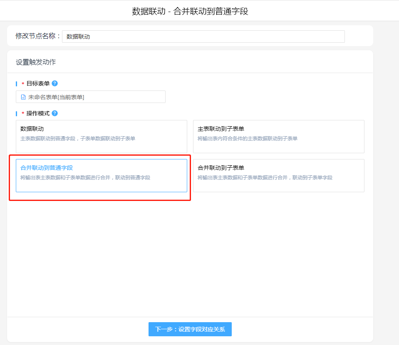
Task: Click the document icon in target form field
Action: (23, 97)
